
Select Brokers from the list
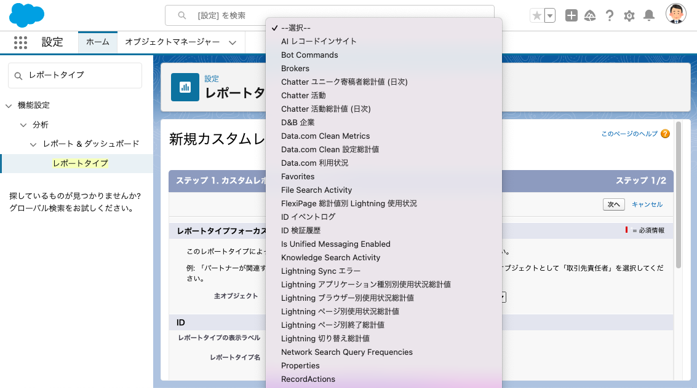384,68
